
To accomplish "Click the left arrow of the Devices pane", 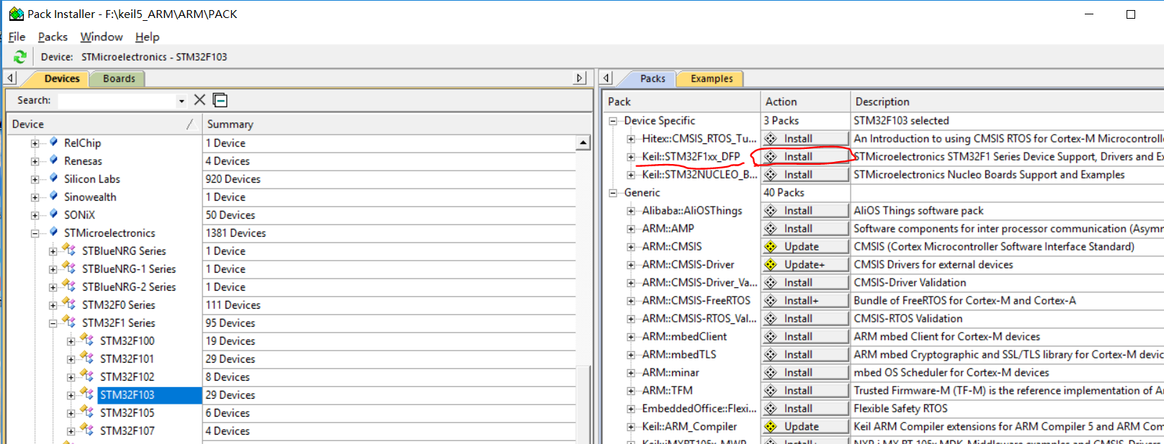I will [11, 78].
